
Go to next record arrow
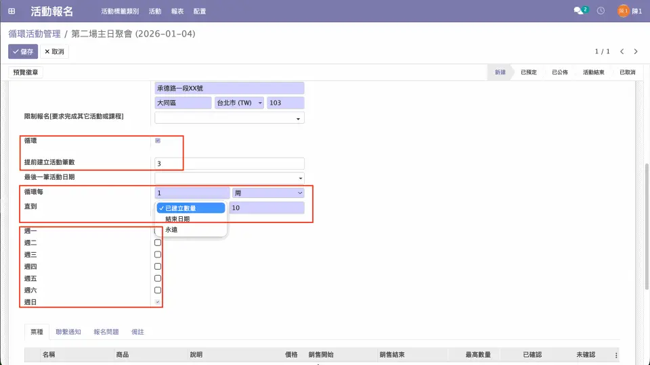638,51
